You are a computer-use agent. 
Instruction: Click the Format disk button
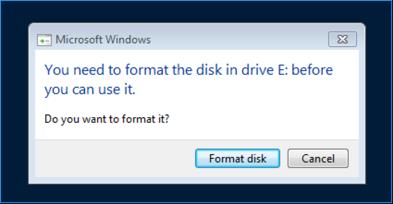click(x=237, y=158)
